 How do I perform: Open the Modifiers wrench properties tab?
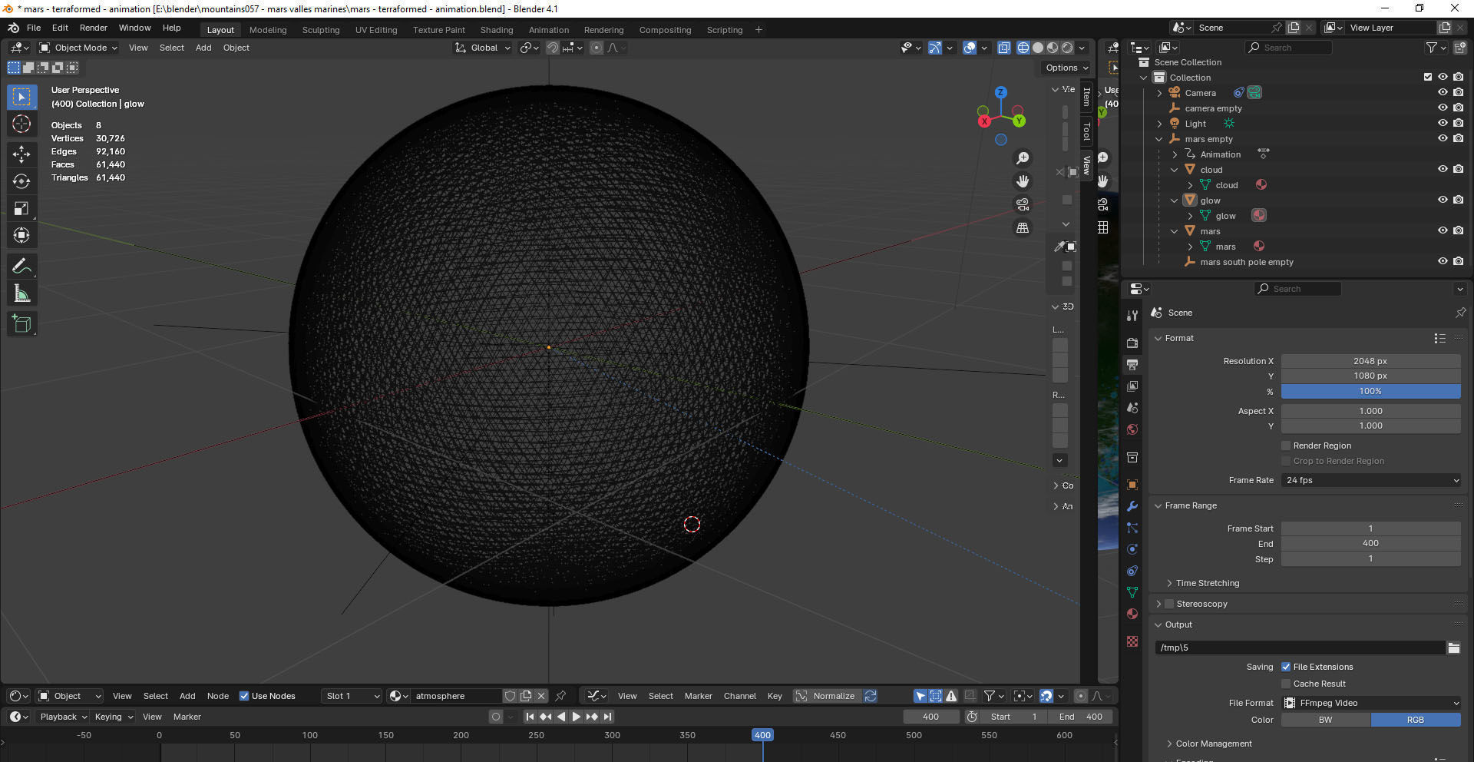coord(1132,506)
